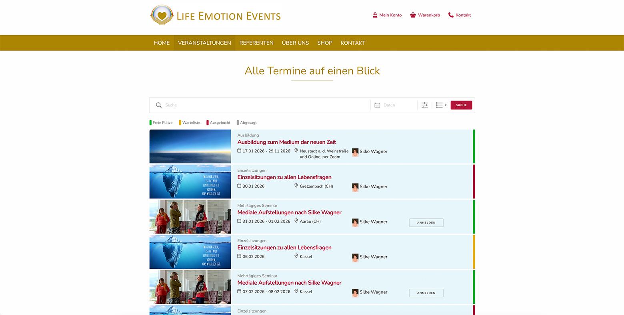Open the filter sliders icon
624x315 pixels.
click(x=424, y=105)
